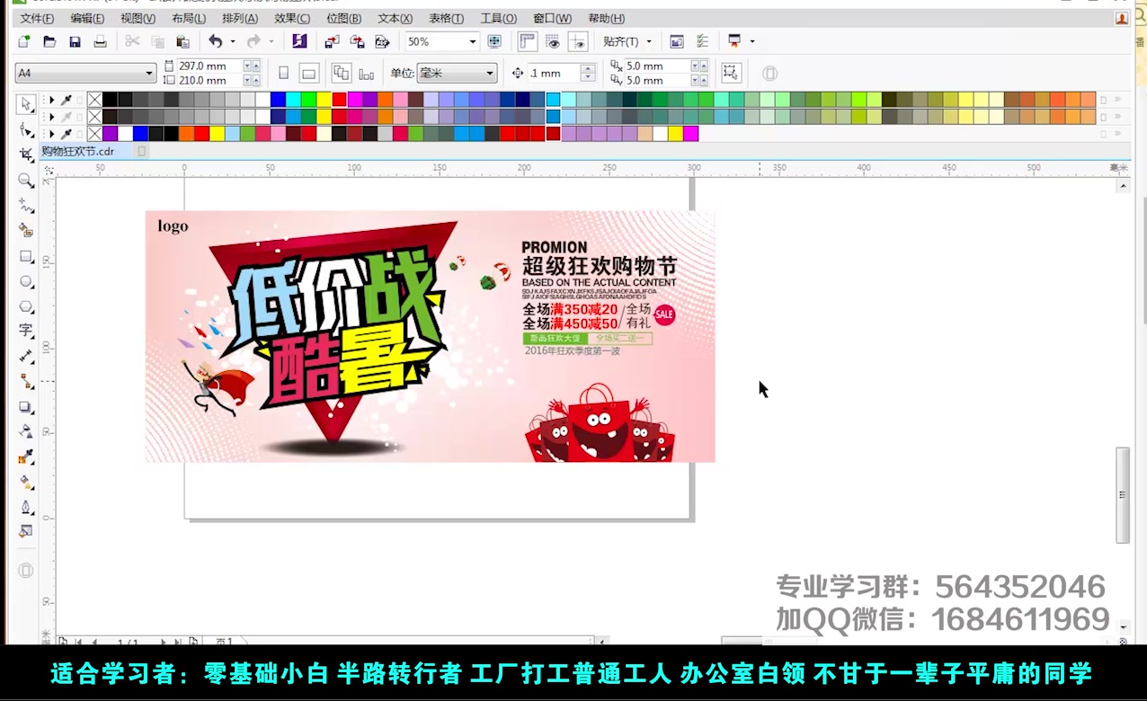Pick a red swatch from the color palette

338,100
